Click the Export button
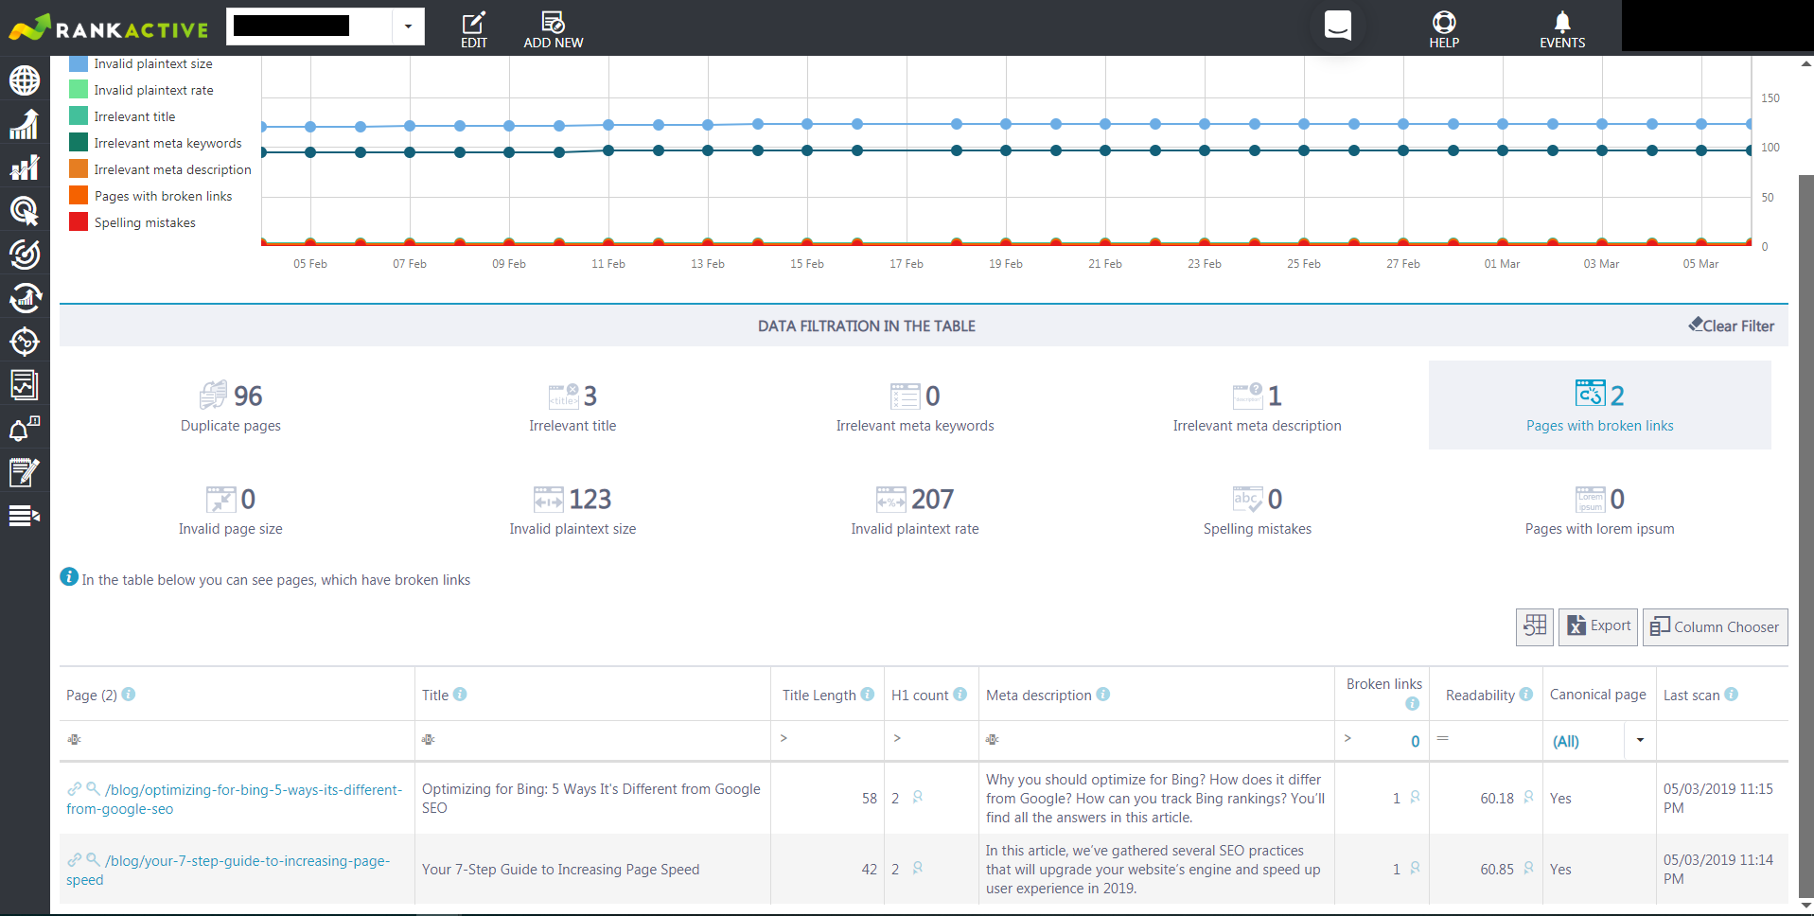The height and width of the screenshot is (916, 1814). [1598, 626]
